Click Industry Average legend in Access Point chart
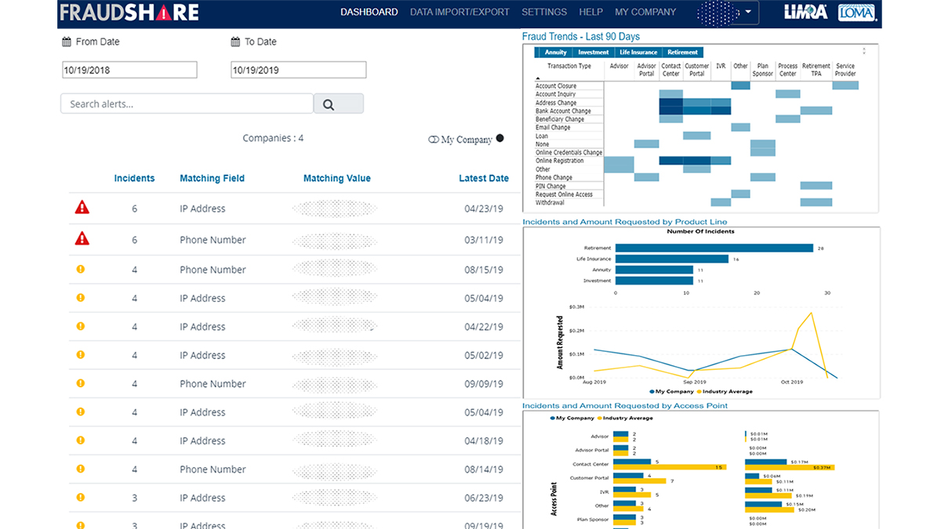This screenshot has height=529, width=941. [626, 418]
